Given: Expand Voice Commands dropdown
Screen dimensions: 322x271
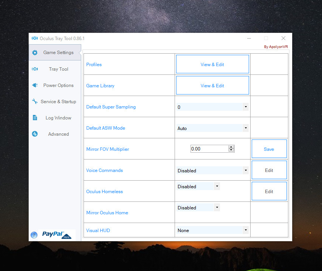Looking at the screenshot, I should [246, 170].
